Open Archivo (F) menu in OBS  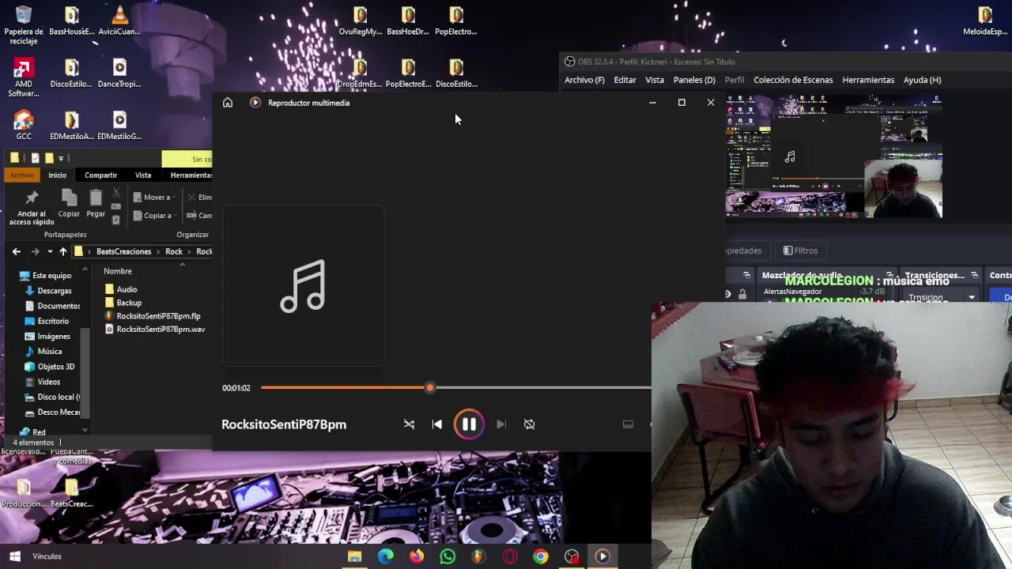[x=584, y=80]
